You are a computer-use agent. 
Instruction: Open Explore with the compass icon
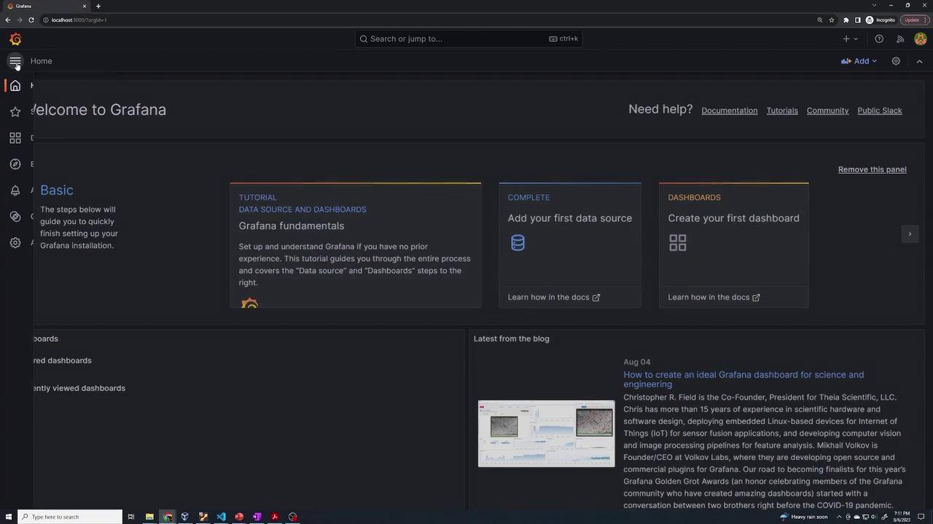pyautogui.click(x=15, y=164)
